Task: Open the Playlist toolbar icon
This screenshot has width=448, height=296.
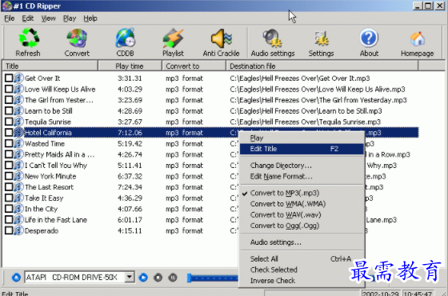Action: coord(173,38)
